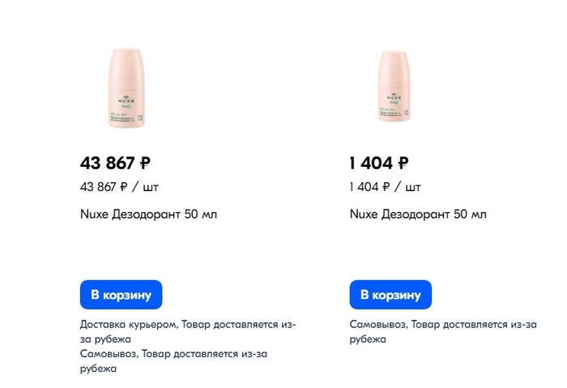Add the 1 404 ₽ deodorant to cart
The image size is (567, 388).
point(390,295)
